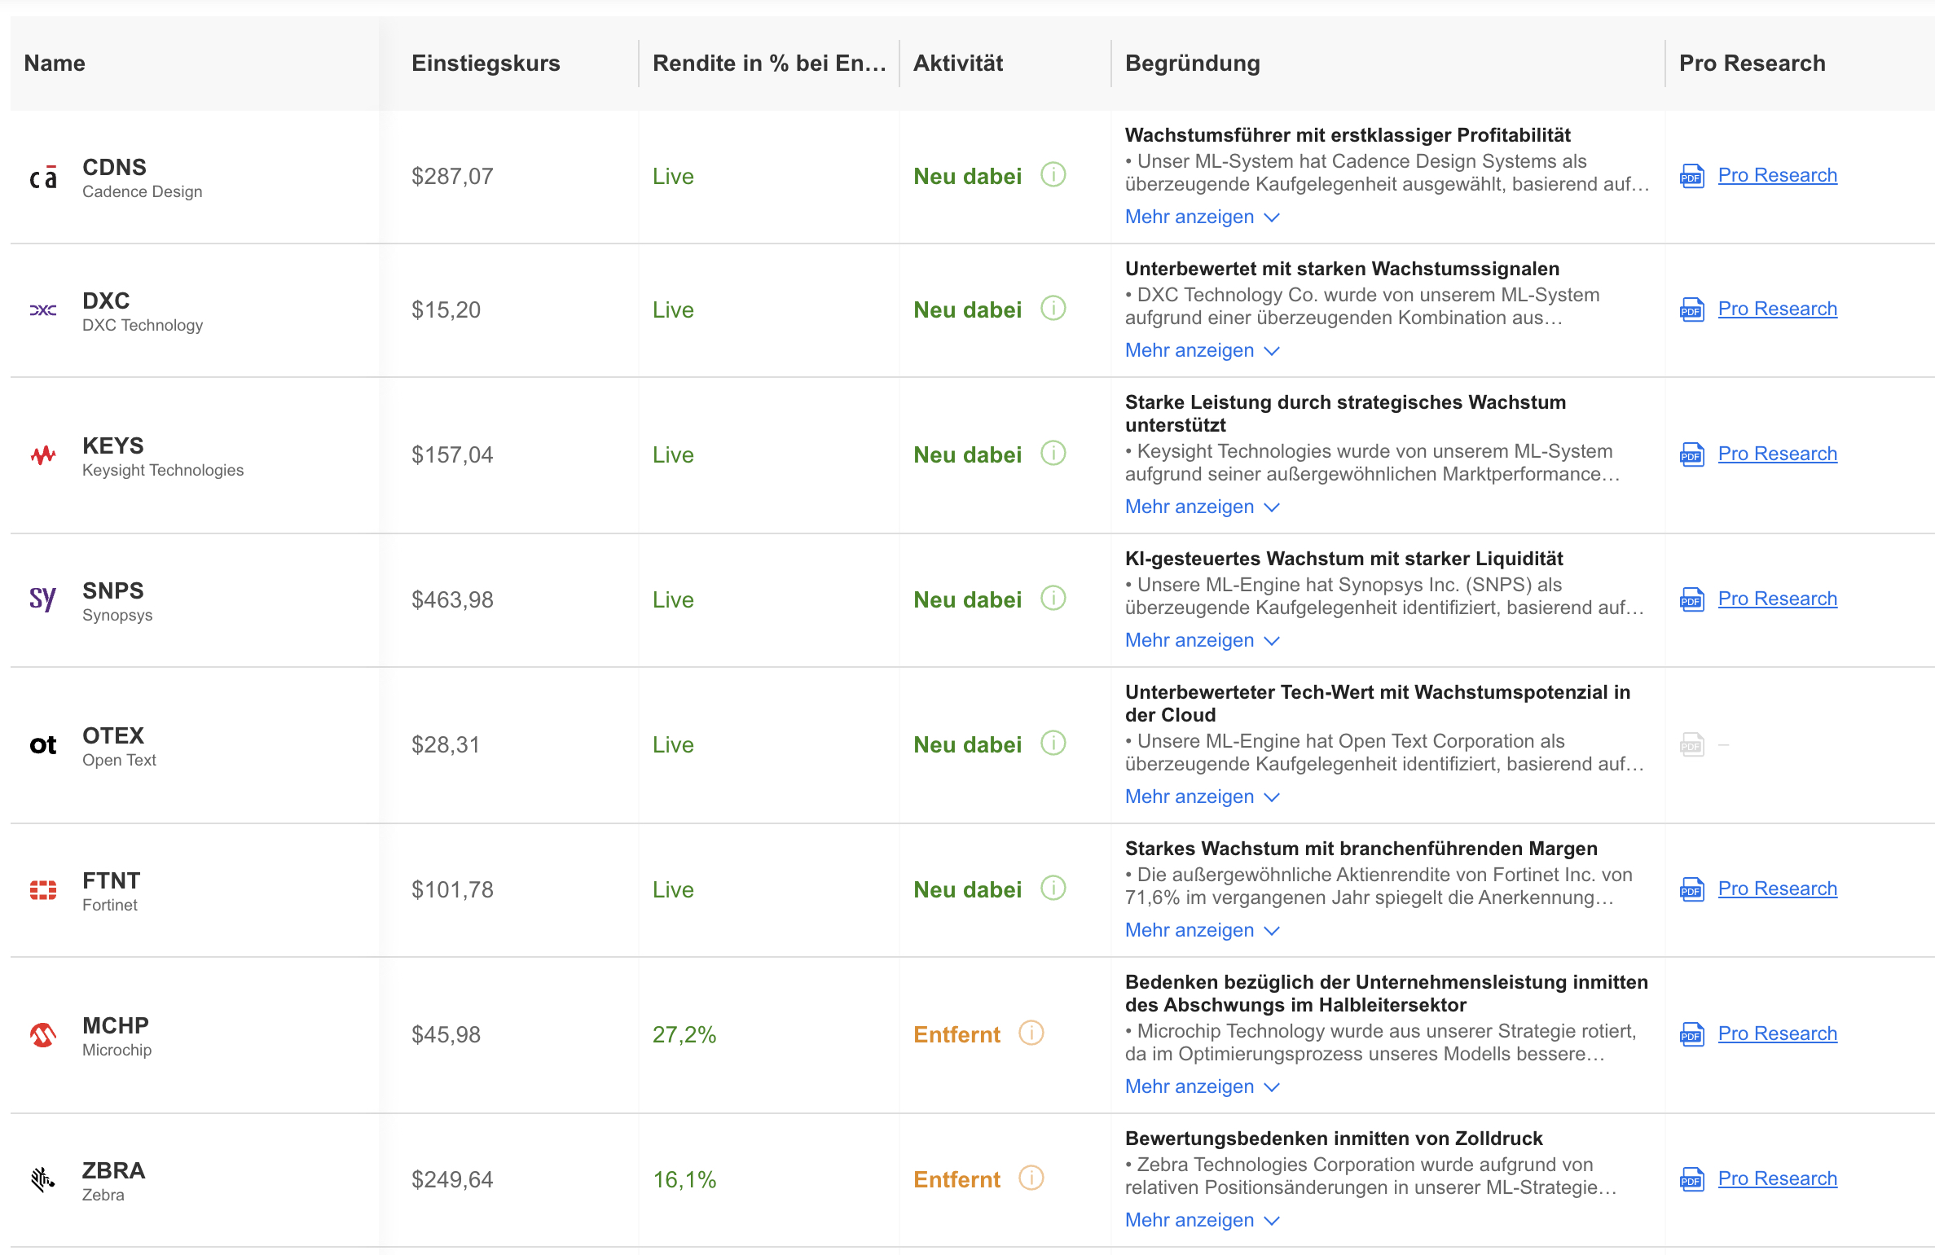Show more reasoning for Fortinet
The height and width of the screenshot is (1255, 1935).
pos(1203,930)
